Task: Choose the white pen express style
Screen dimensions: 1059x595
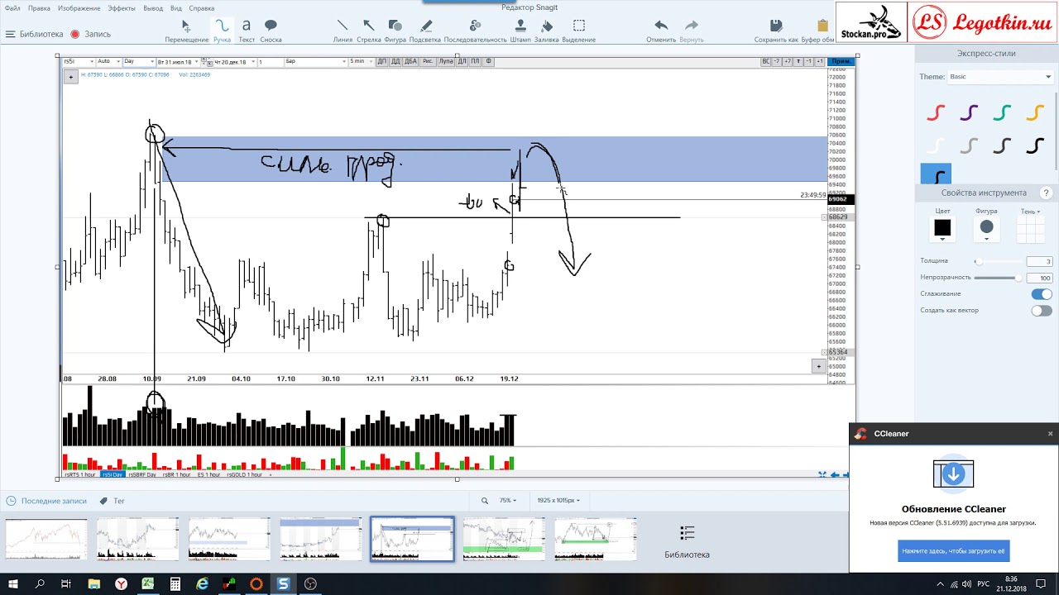Action: click(936, 146)
